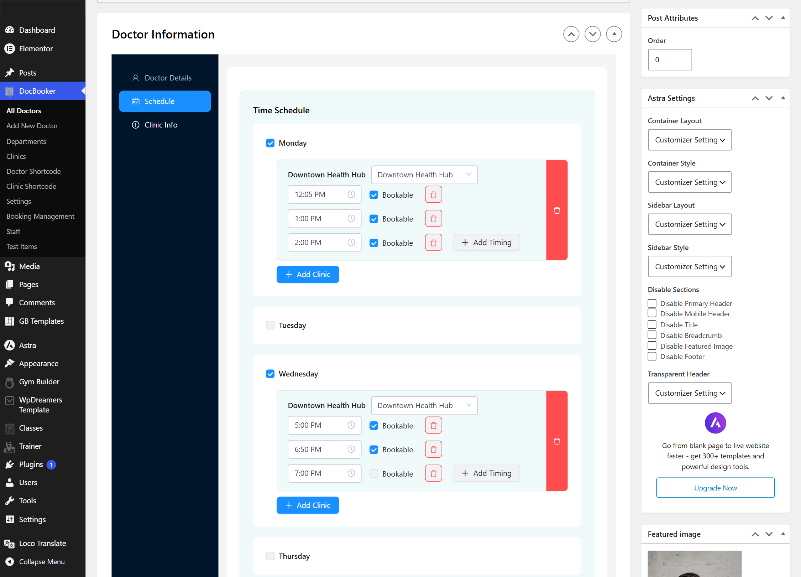Add Timing to Monday clinic
801x577 pixels.
tap(486, 243)
